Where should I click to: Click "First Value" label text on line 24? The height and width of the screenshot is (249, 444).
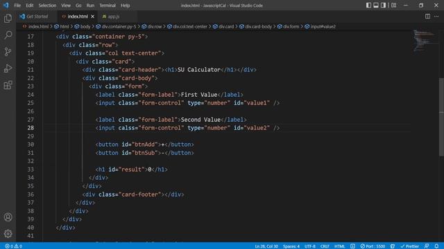199,95
